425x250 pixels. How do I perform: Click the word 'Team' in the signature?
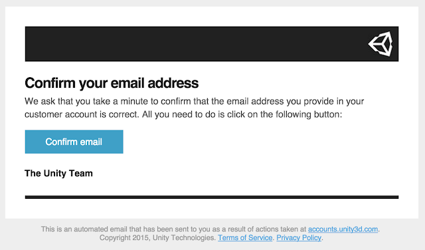coord(81,173)
